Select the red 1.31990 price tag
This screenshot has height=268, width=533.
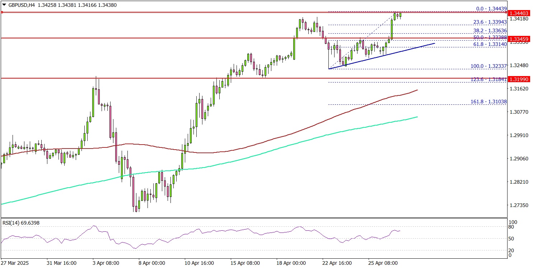520,79
